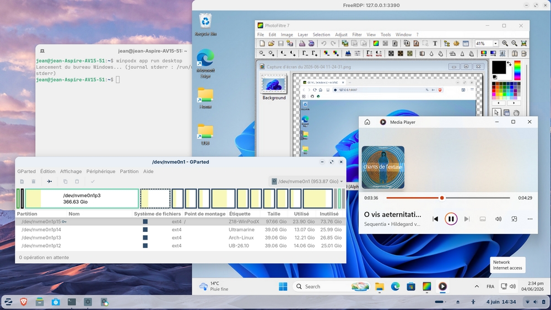The height and width of the screenshot is (310, 551).
Task: Expand Windows tray hidden icons chevron
Action: click(x=477, y=286)
